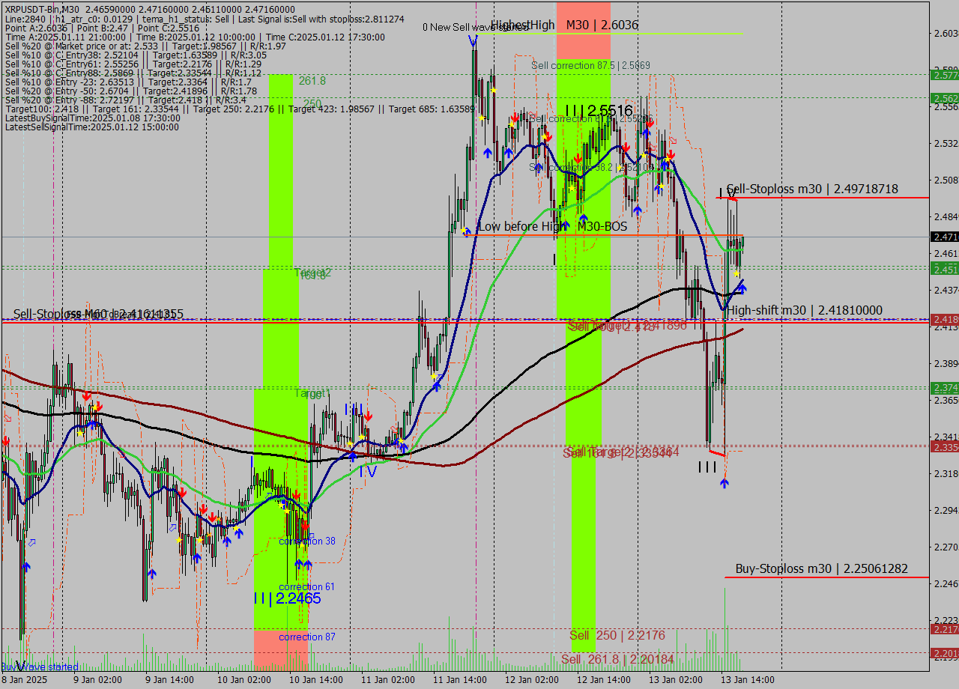The image size is (959, 689).
Task: Click the green 2.374 price tag
Action: pos(944,387)
